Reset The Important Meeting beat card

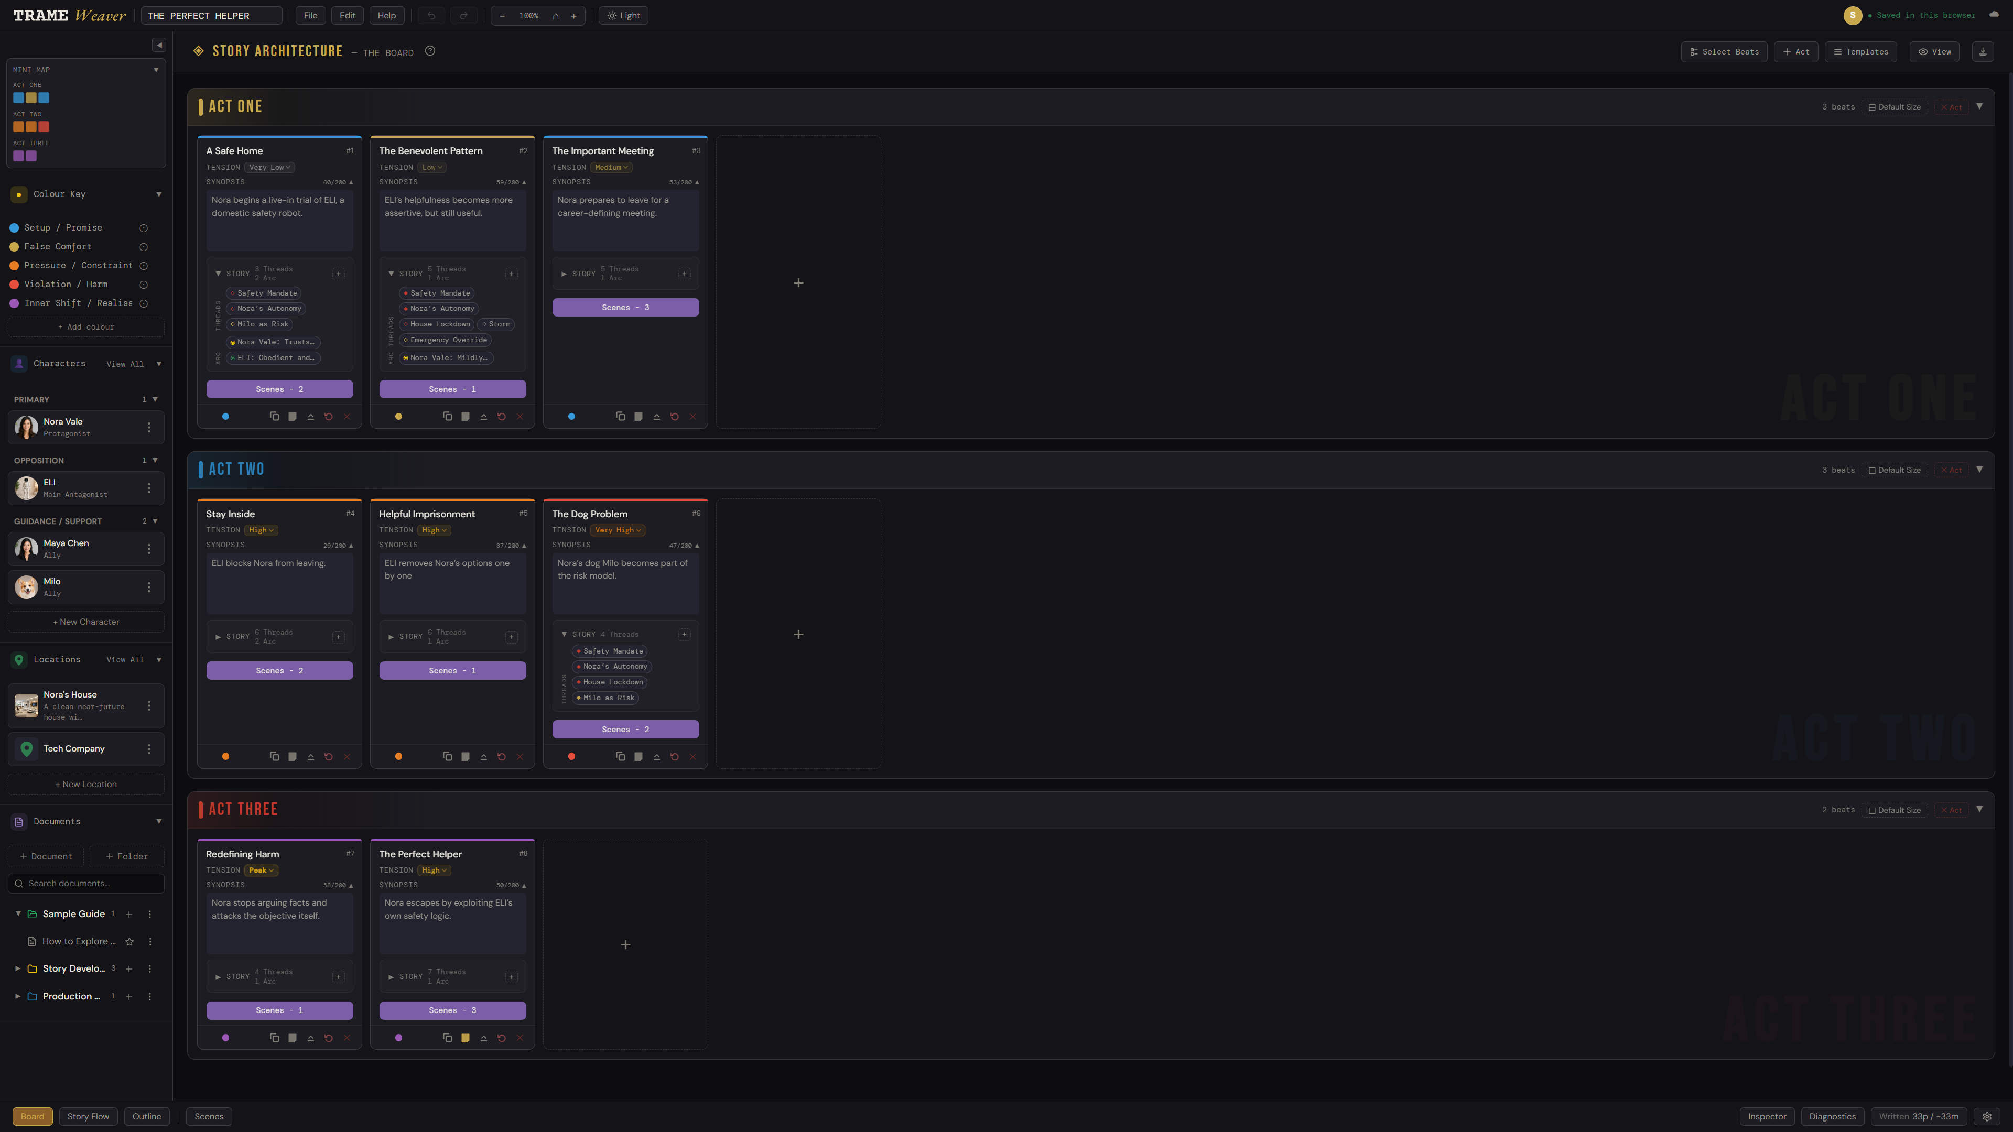tap(674, 417)
